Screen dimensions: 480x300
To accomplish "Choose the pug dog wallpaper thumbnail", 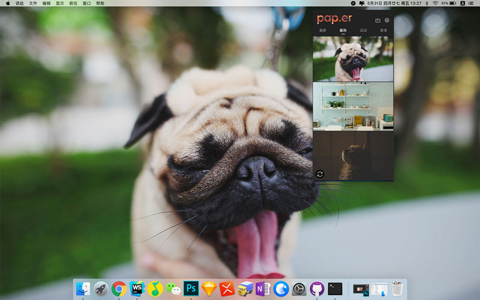I will (353, 59).
